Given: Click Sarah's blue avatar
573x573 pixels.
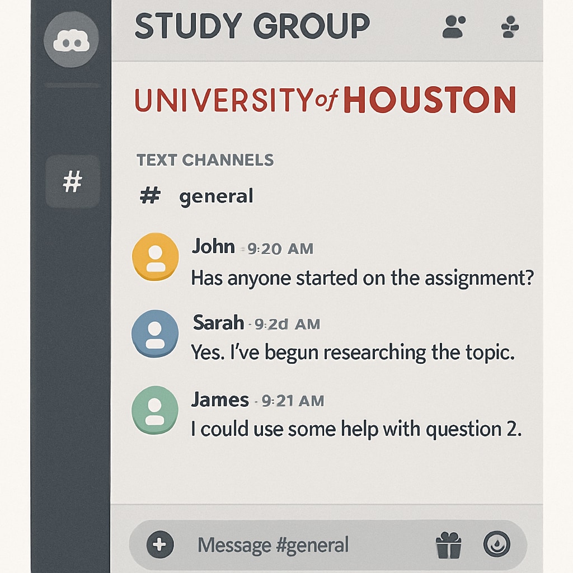Looking at the screenshot, I should coord(155,334).
